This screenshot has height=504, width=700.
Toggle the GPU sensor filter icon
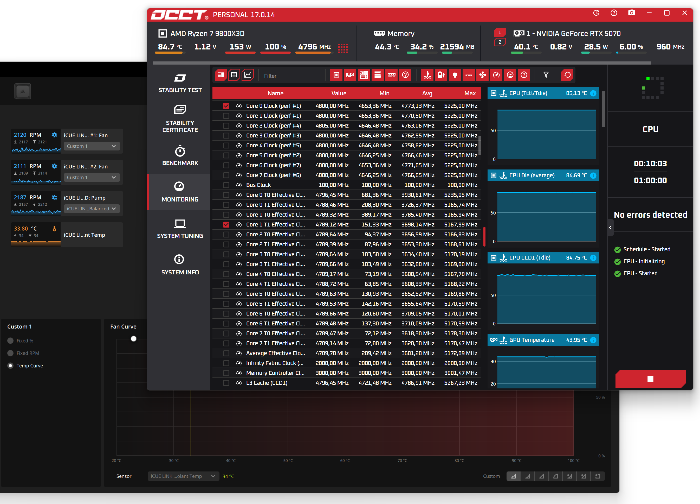(350, 75)
